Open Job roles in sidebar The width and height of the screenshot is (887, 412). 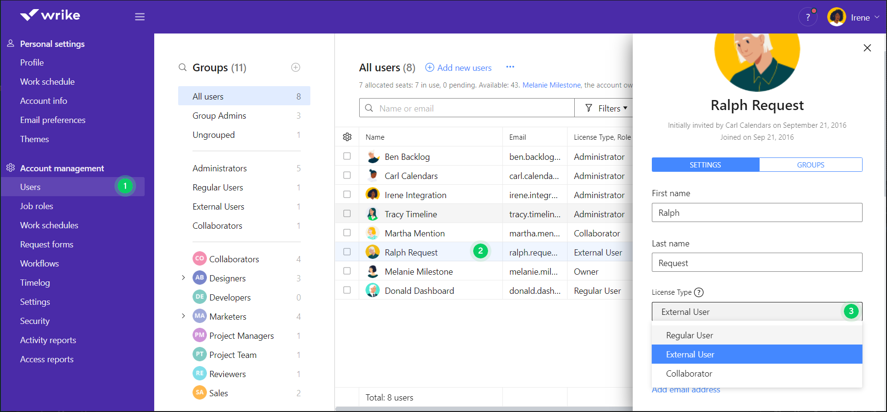point(36,206)
